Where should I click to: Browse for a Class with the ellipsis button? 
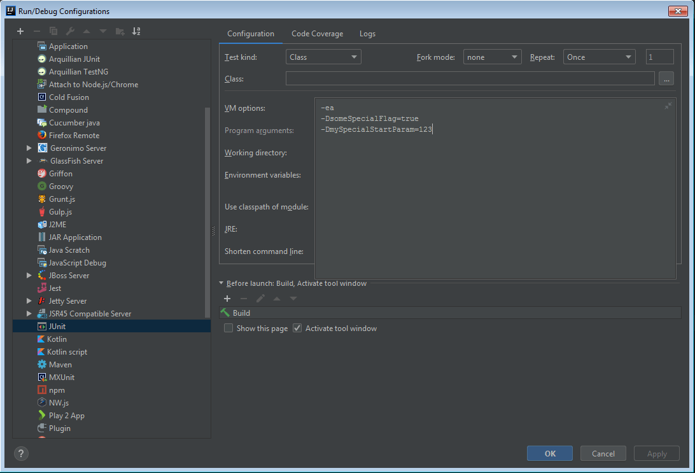666,78
